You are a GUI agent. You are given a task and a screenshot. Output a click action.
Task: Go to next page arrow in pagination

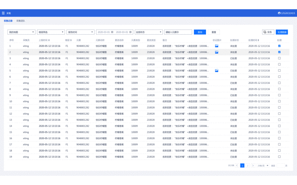pos(253,165)
